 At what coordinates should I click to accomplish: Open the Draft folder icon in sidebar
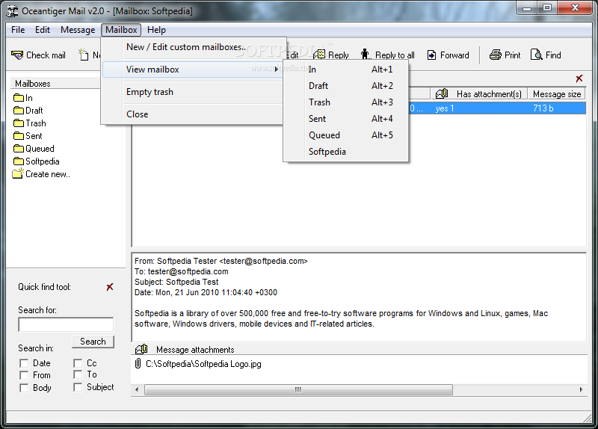19,110
